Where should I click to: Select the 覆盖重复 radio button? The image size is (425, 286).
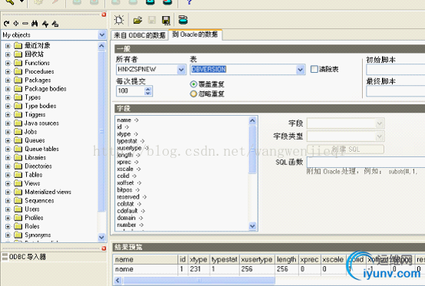(193, 84)
